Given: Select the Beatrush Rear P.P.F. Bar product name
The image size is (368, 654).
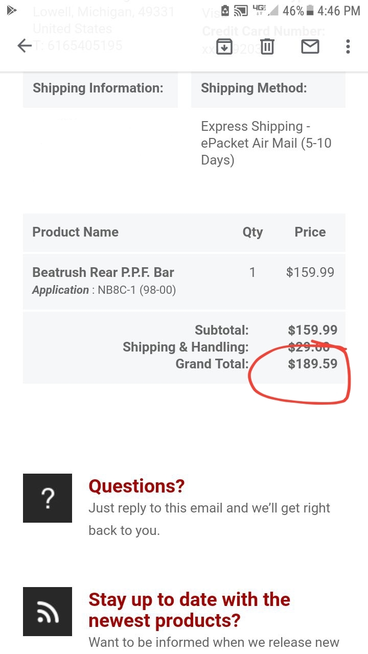Looking at the screenshot, I should [x=103, y=272].
